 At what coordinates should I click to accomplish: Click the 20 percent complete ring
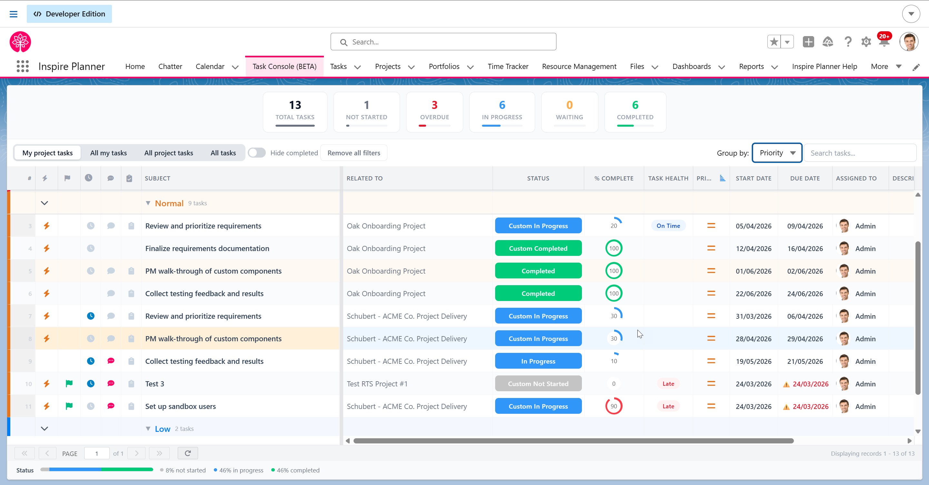click(x=614, y=226)
